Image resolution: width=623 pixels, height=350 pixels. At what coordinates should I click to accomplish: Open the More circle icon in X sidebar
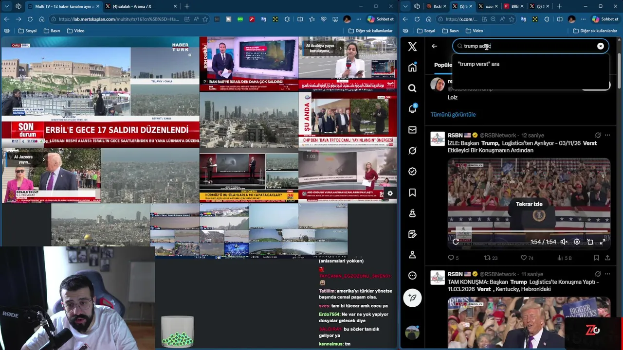click(x=412, y=276)
